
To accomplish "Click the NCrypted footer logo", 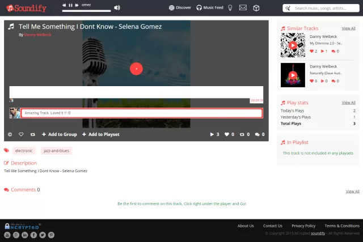I will (x=23, y=226).
